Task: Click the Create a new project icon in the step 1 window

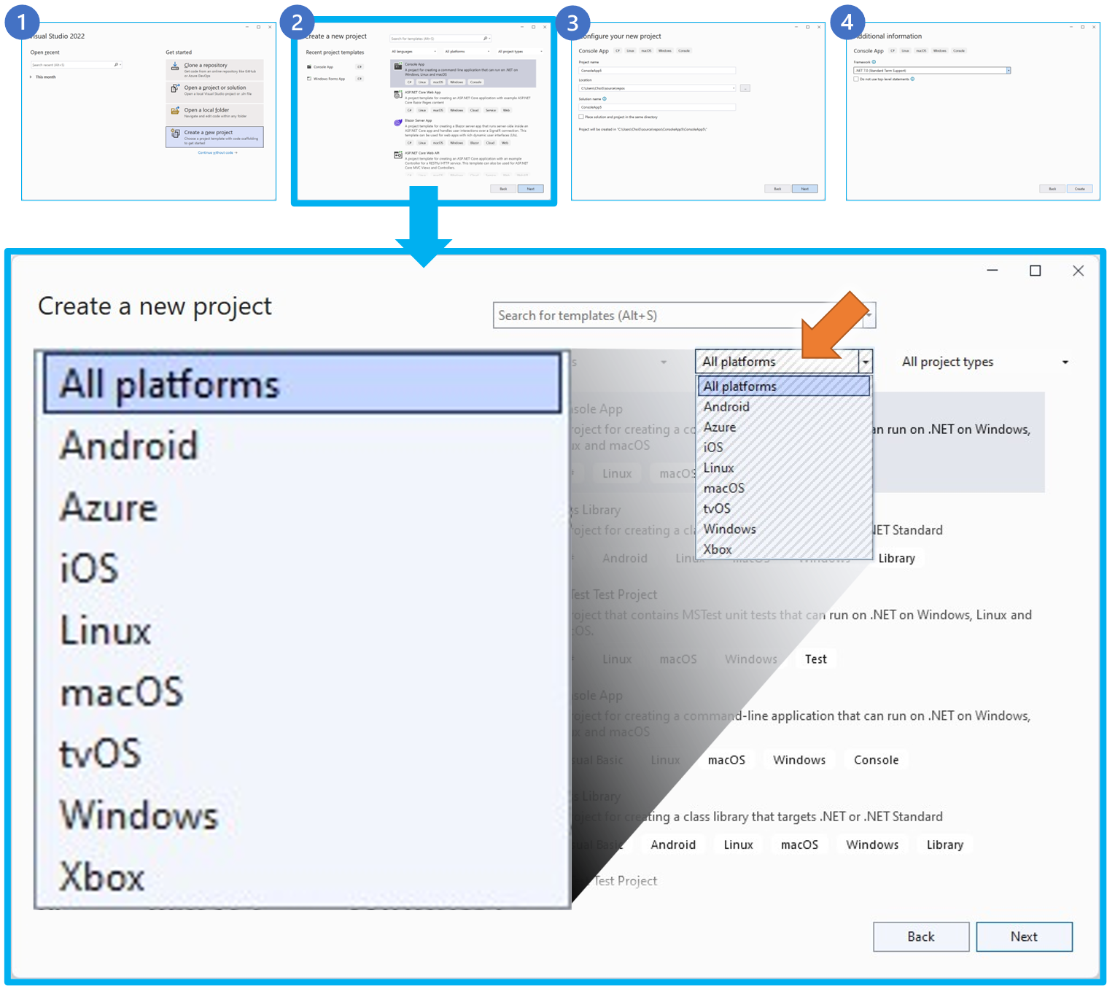Action: (175, 133)
